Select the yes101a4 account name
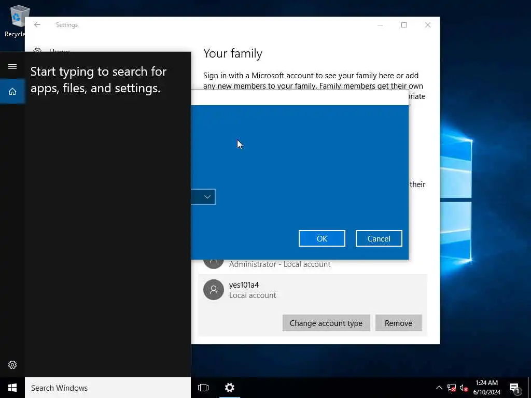The width and height of the screenshot is (531, 398). [x=244, y=285]
